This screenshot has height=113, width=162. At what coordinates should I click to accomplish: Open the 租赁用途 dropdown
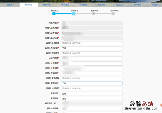[92, 99]
